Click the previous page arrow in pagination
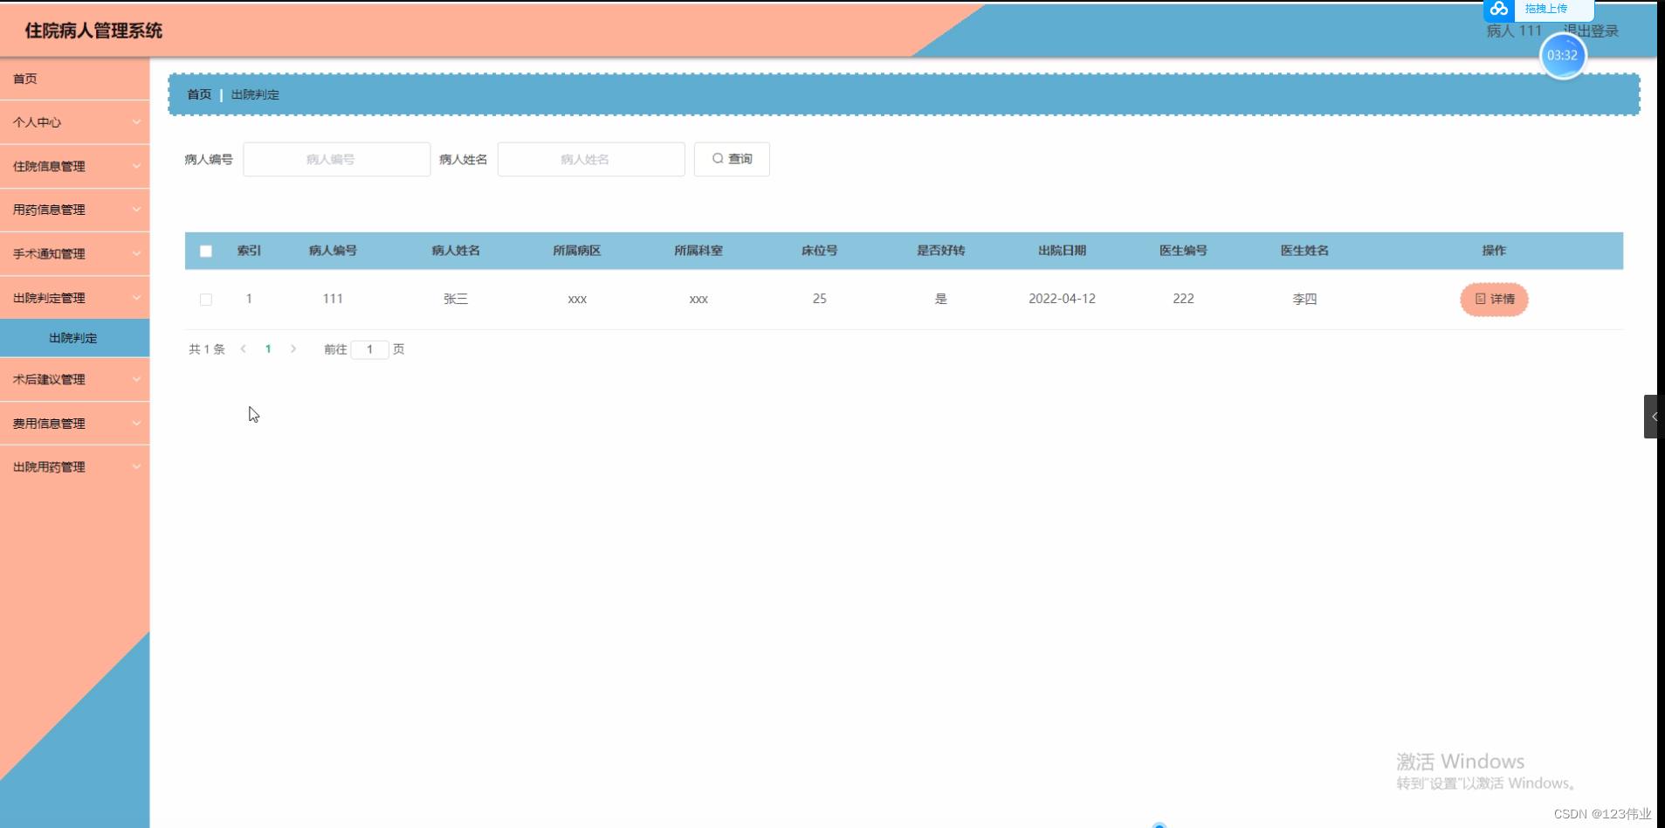This screenshot has width=1665, height=828. [244, 348]
